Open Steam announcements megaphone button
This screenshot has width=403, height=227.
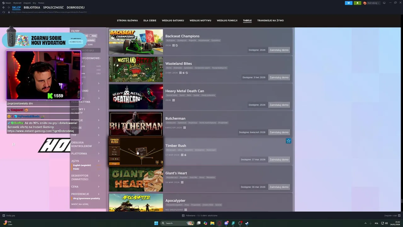pos(349,3)
